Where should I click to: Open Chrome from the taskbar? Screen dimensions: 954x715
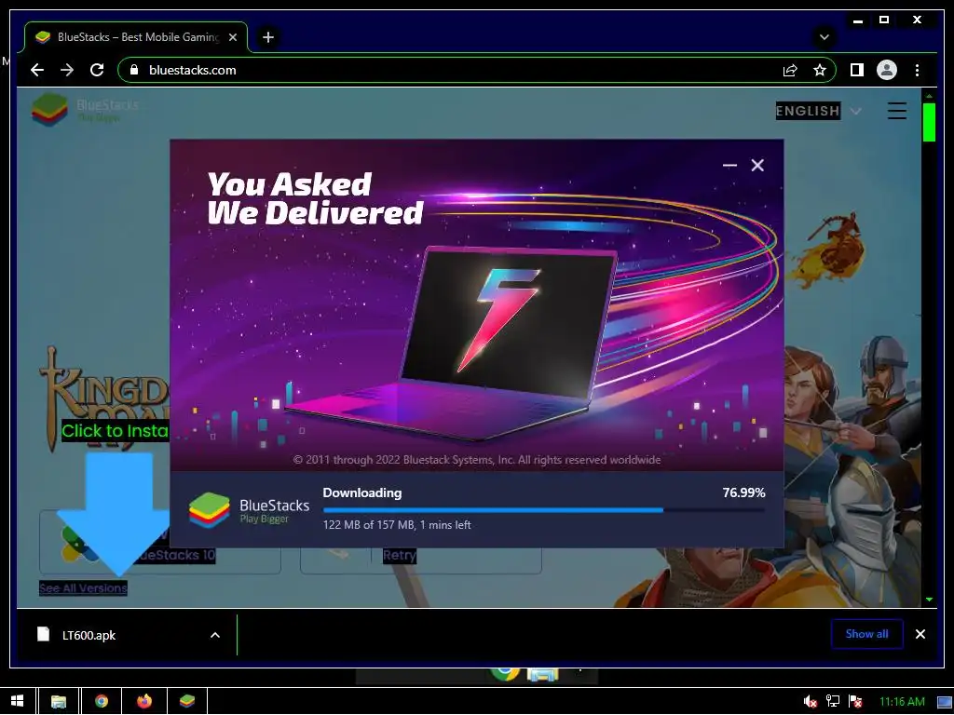[102, 701]
